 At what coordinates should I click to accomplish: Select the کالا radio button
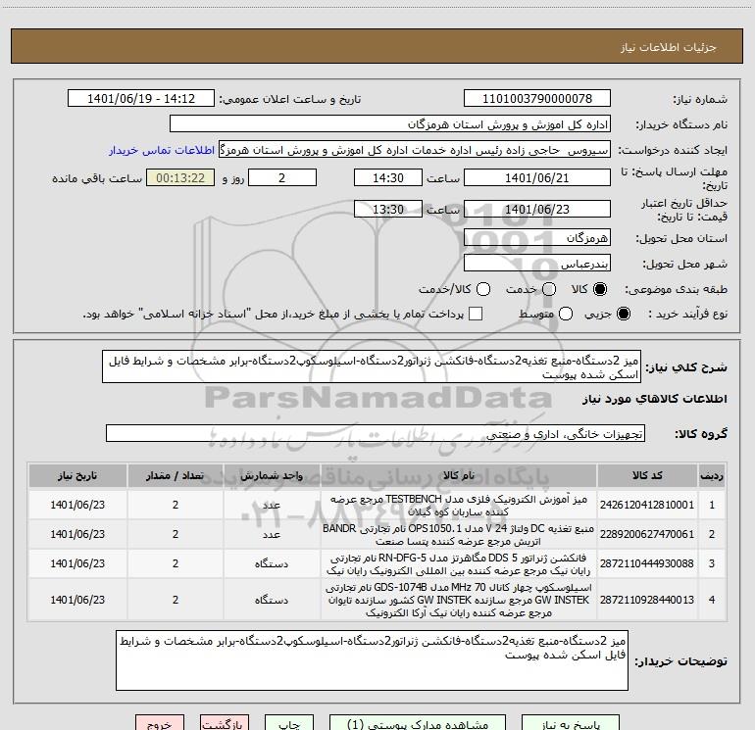pyautogui.click(x=600, y=289)
